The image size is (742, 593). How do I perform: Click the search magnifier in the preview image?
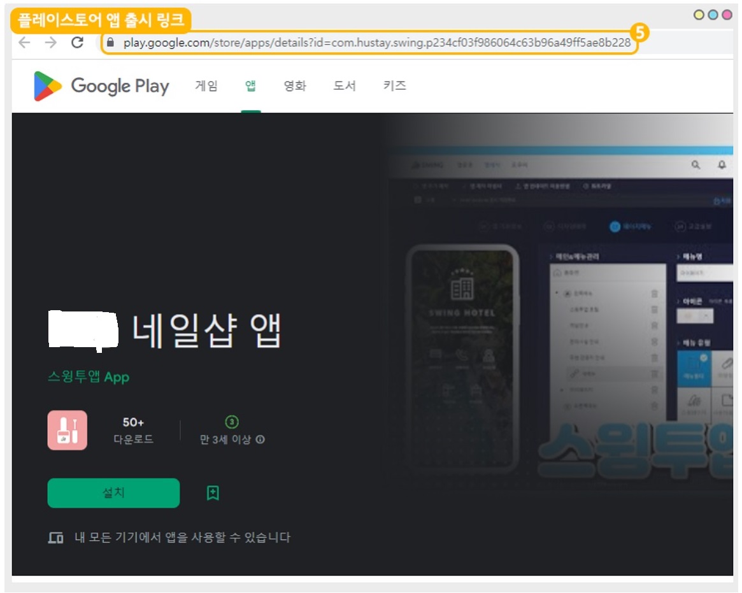(696, 165)
